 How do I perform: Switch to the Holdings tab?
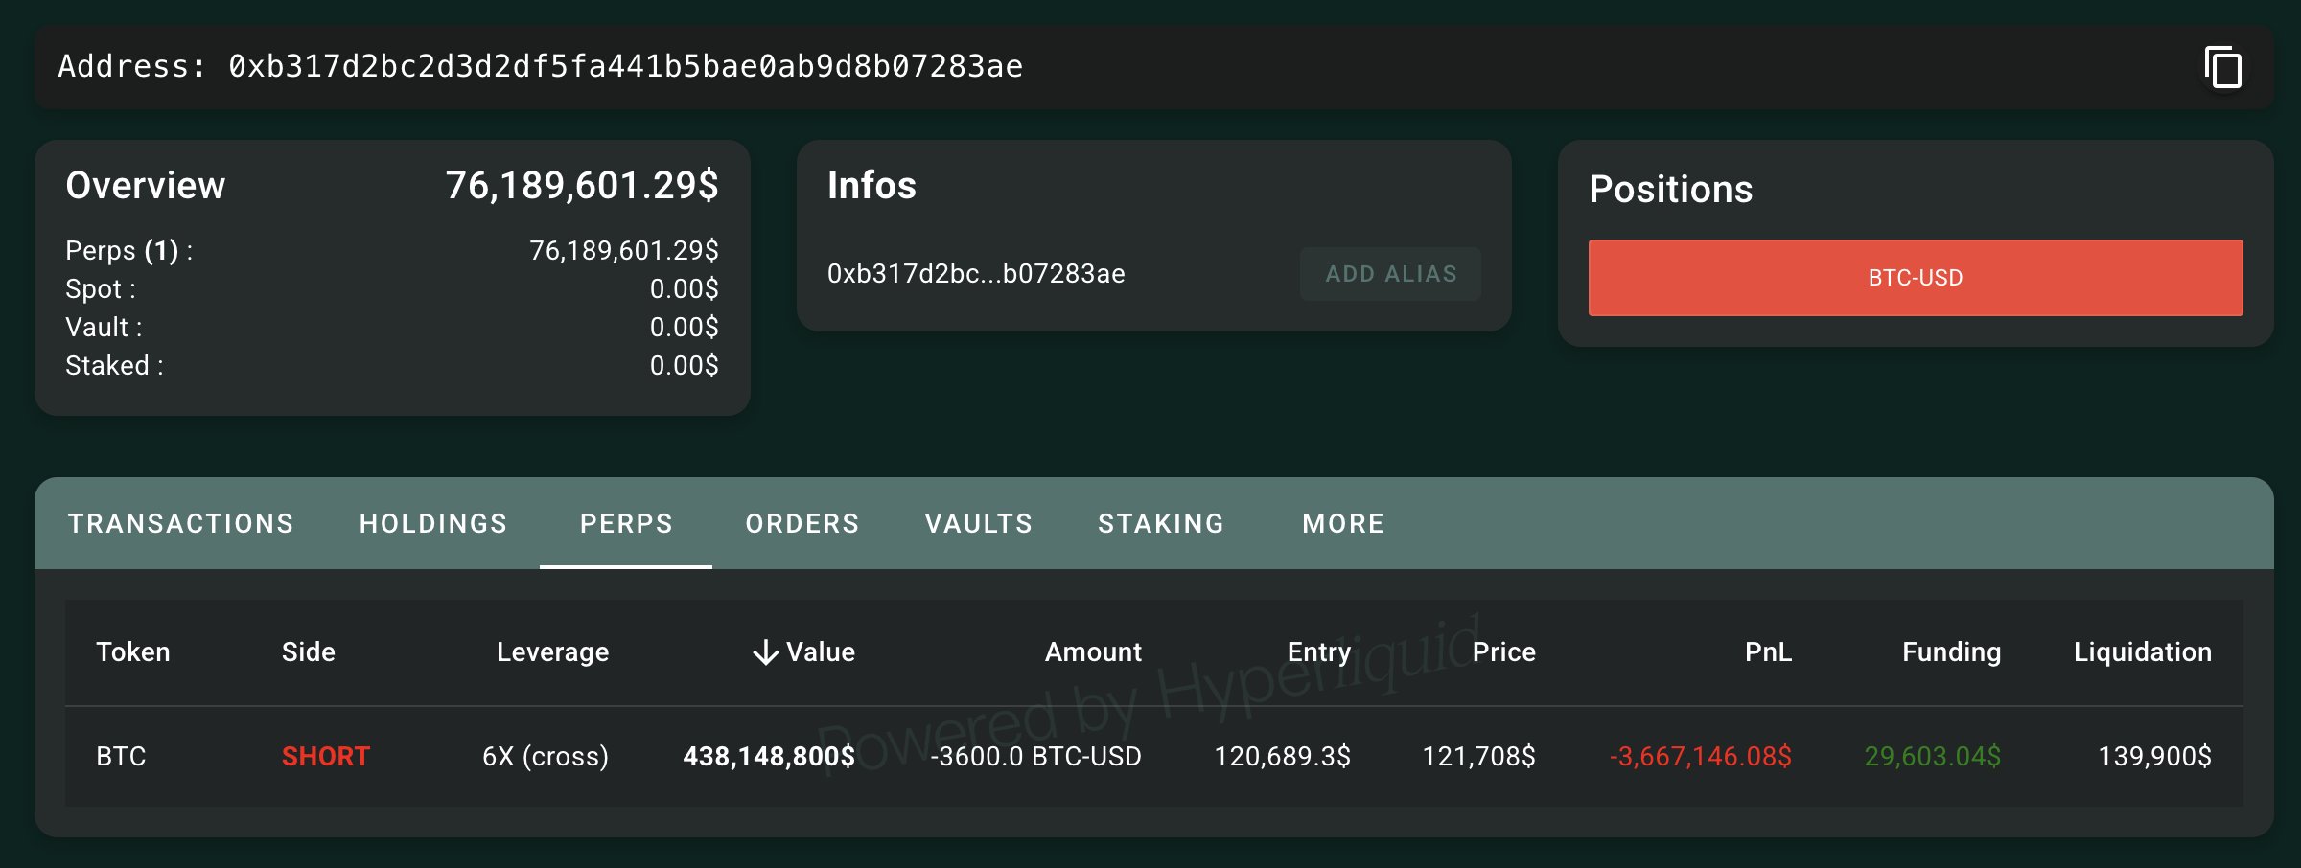coord(432,523)
